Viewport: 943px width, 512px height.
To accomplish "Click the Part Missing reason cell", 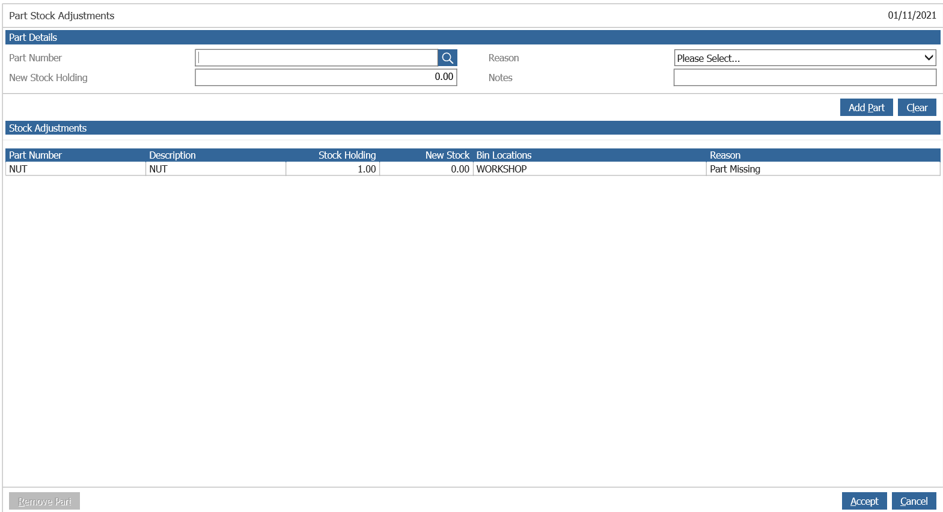I will click(823, 169).
